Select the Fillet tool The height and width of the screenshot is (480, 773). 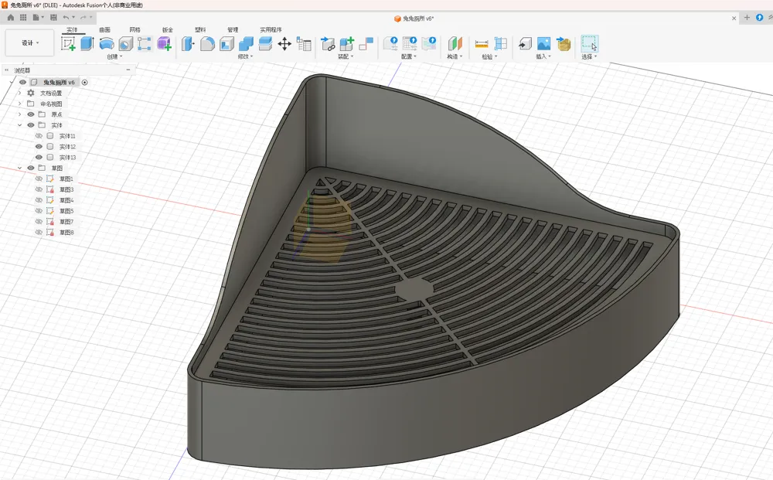(207, 44)
